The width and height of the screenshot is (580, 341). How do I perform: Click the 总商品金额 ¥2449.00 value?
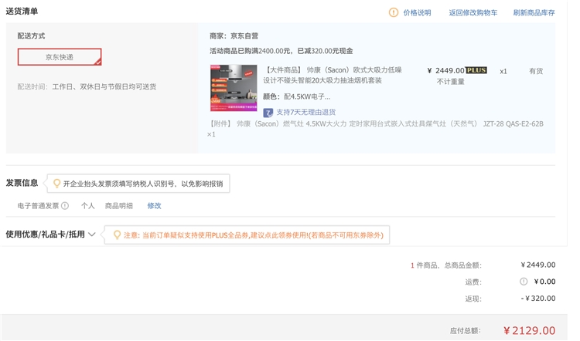538,265
